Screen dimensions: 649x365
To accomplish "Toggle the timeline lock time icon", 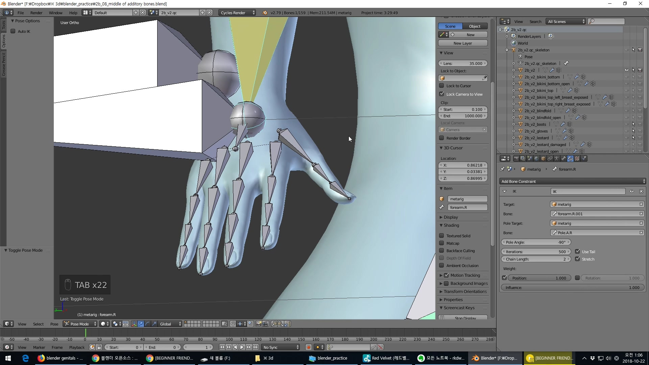I will (99, 347).
